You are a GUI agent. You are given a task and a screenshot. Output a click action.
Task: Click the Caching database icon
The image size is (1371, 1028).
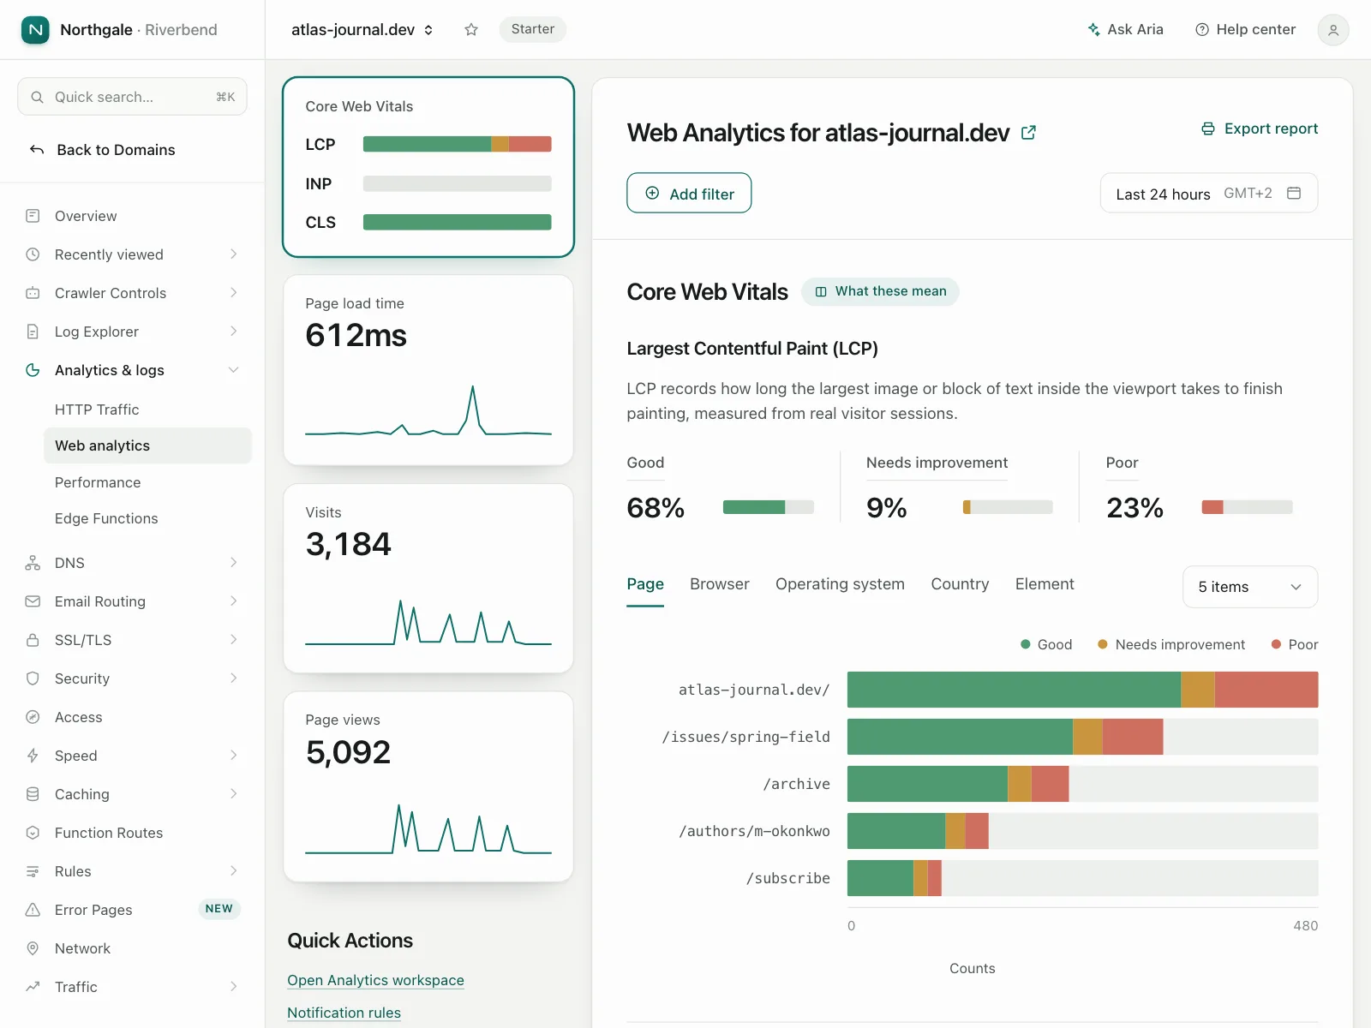point(33,794)
